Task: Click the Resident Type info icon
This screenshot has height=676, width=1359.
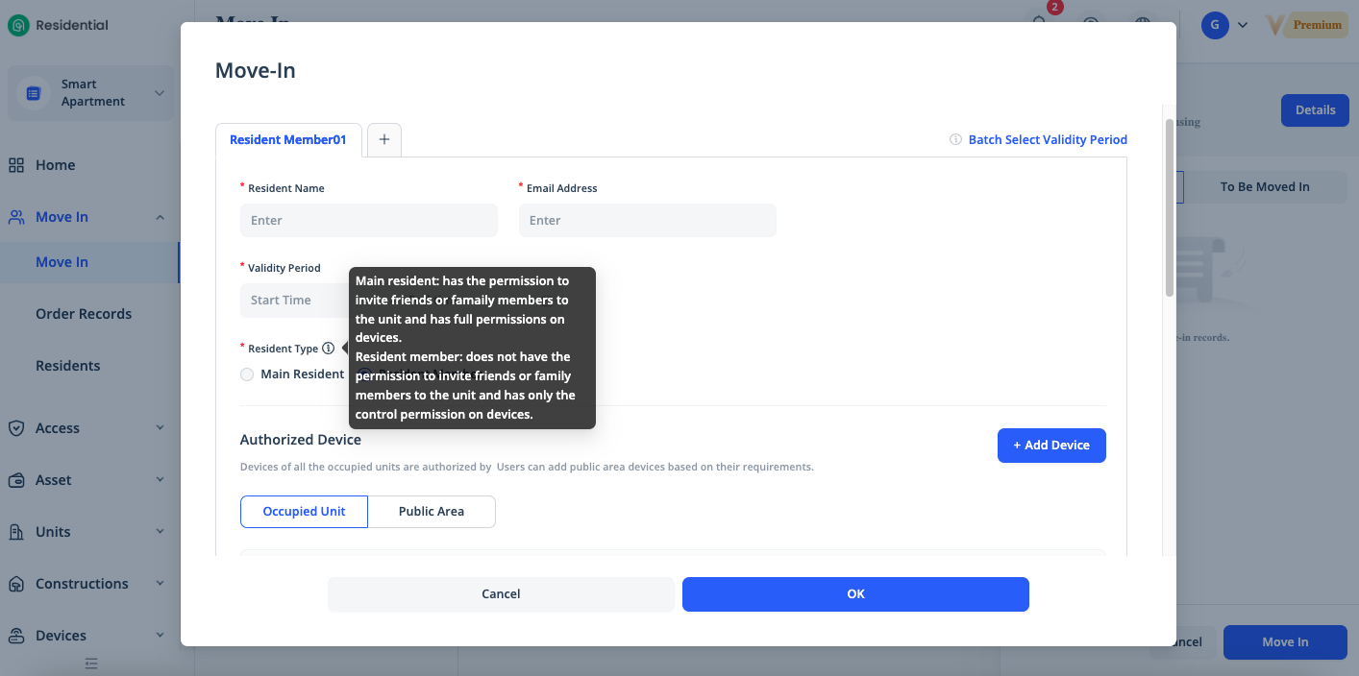Action: coord(328,349)
